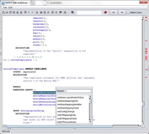The width and height of the screenshot is (149, 134).
Task: Click binoculars icon left of search box
Action: point(72,12)
